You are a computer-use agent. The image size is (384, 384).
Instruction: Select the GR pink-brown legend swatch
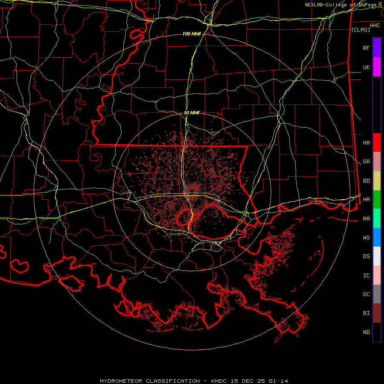coord(377,161)
